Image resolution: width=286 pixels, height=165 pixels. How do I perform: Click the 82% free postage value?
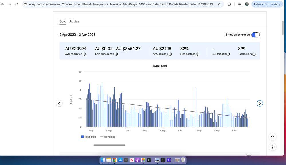pos(184,49)
